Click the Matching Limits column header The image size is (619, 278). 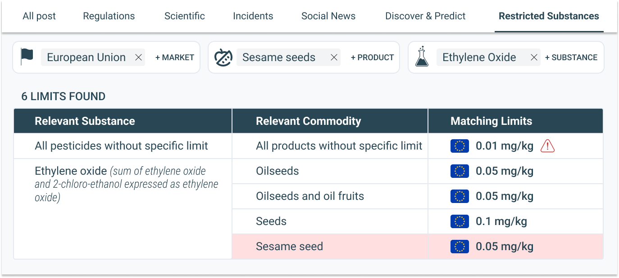click(x=491, y=121)
